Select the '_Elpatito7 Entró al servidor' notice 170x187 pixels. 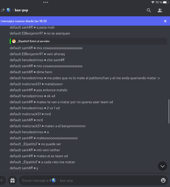88,41
